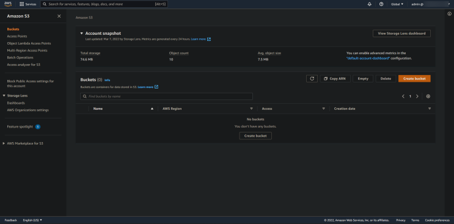Click Learn more in Account snapshot
Viewport: 454px width, 224px height.
point(199,39)
